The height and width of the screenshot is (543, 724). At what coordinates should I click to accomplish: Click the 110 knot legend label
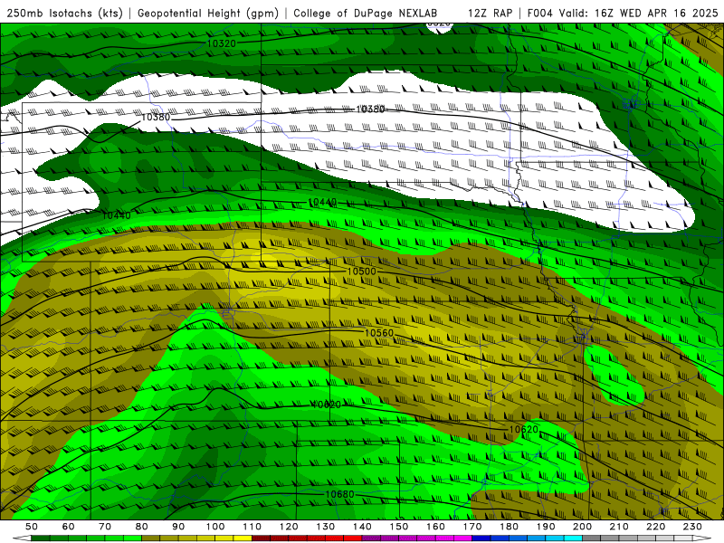click(252, 527)
